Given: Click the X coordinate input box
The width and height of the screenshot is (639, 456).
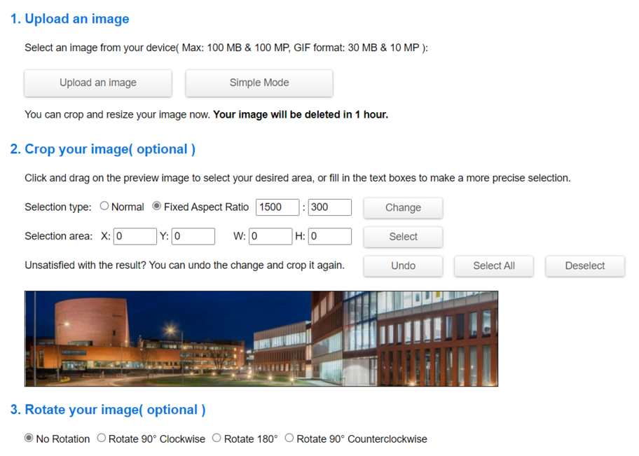Looking at the screenshot, I should [135, 236].
